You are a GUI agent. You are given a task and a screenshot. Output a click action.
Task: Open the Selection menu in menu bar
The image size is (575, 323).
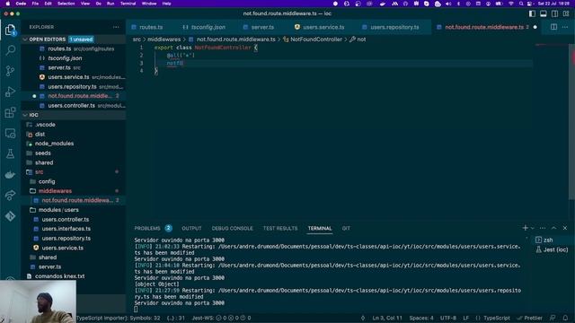coord(66,4)
